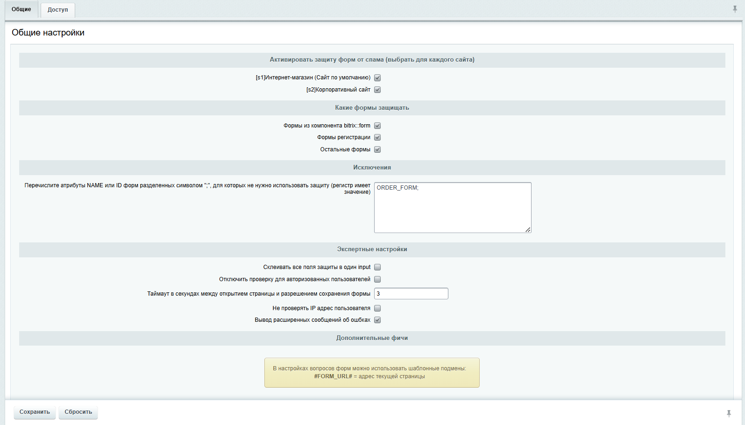
Task: Enable Отключить проверку для авторизованных пользователей
Action: [377, 279]
